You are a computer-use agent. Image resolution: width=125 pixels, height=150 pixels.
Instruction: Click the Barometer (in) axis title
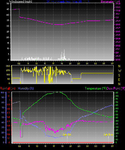click(x=110, y=1)
